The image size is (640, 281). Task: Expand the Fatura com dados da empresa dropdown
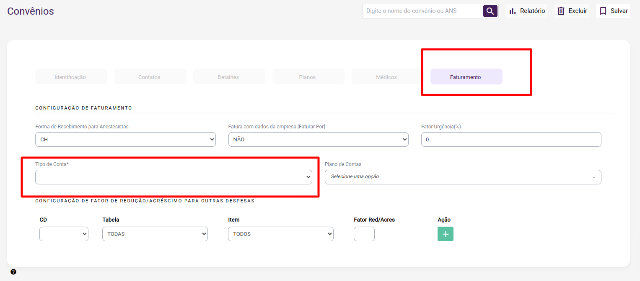point(318,140)
